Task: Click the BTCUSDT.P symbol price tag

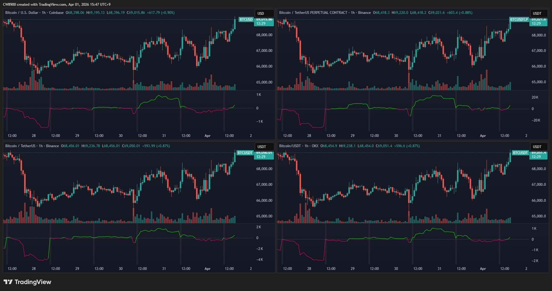Action: coord(519,20)
